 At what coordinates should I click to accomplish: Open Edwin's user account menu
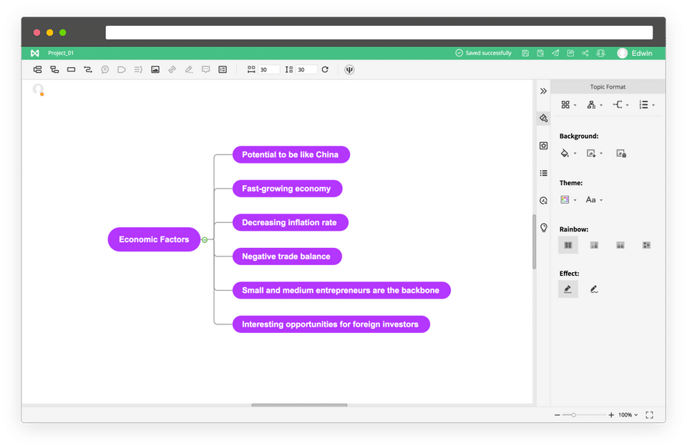[x=635, y=53]
